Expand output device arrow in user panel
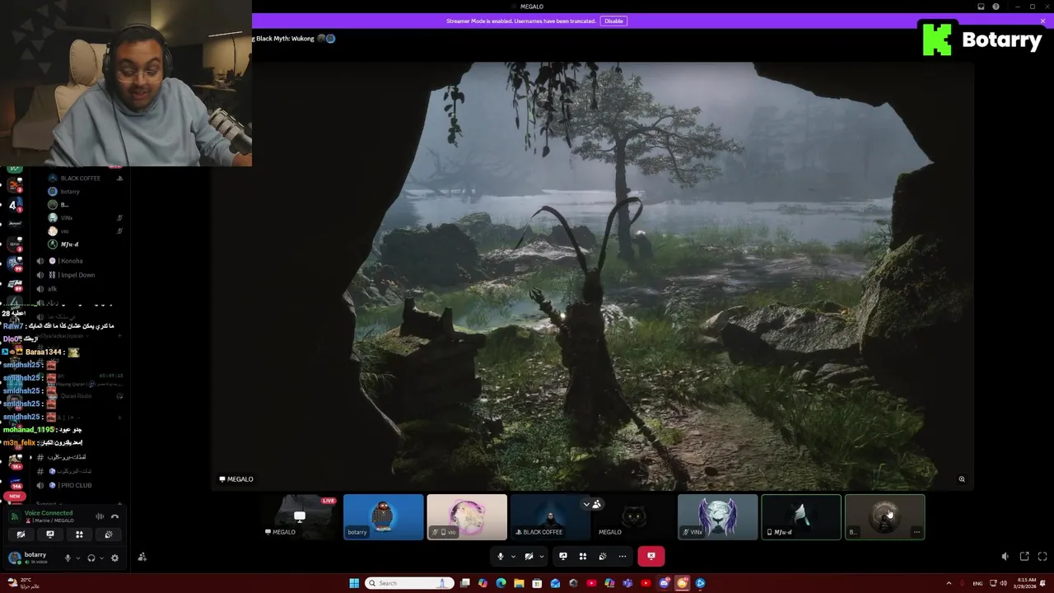1054x593 pixels. 101,558
